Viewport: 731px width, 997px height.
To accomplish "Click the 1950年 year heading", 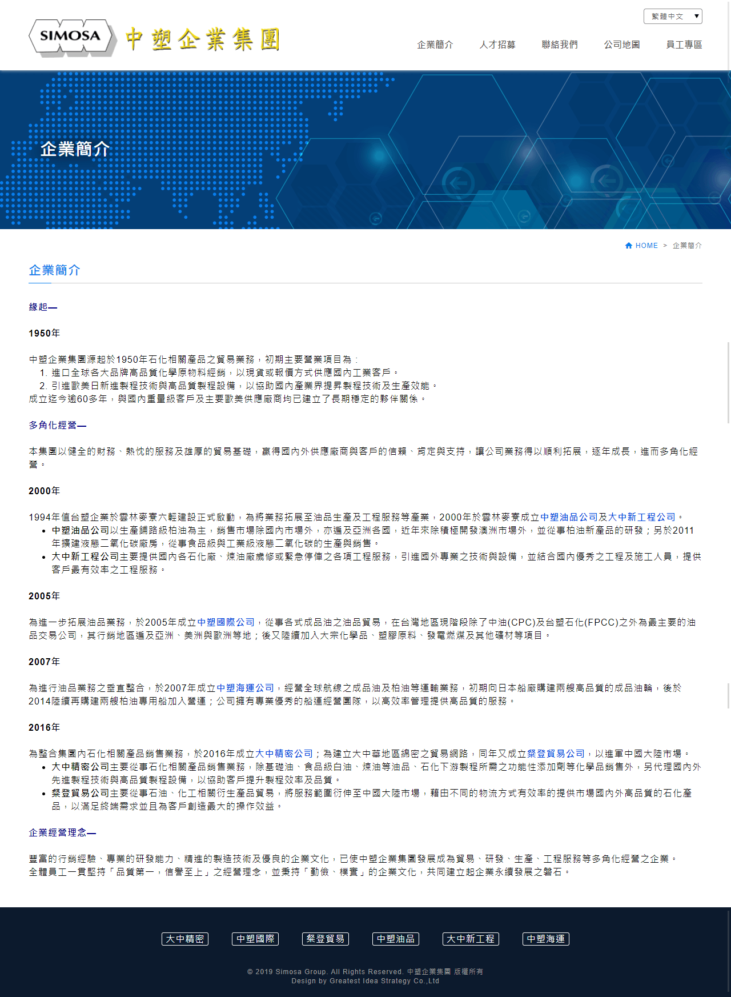I will click(45, 333).
